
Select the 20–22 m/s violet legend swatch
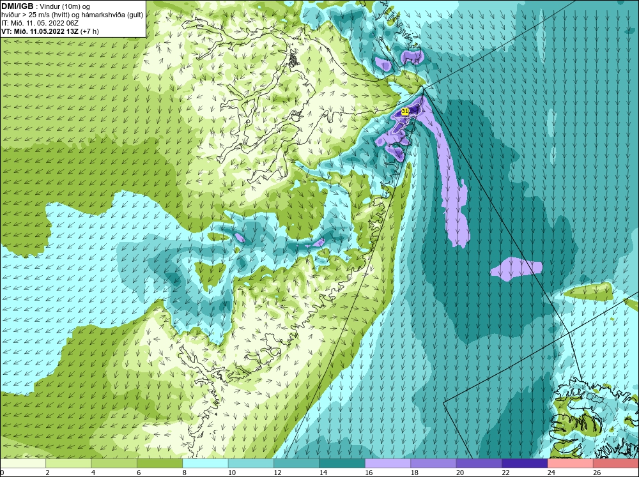coord(479,463)
